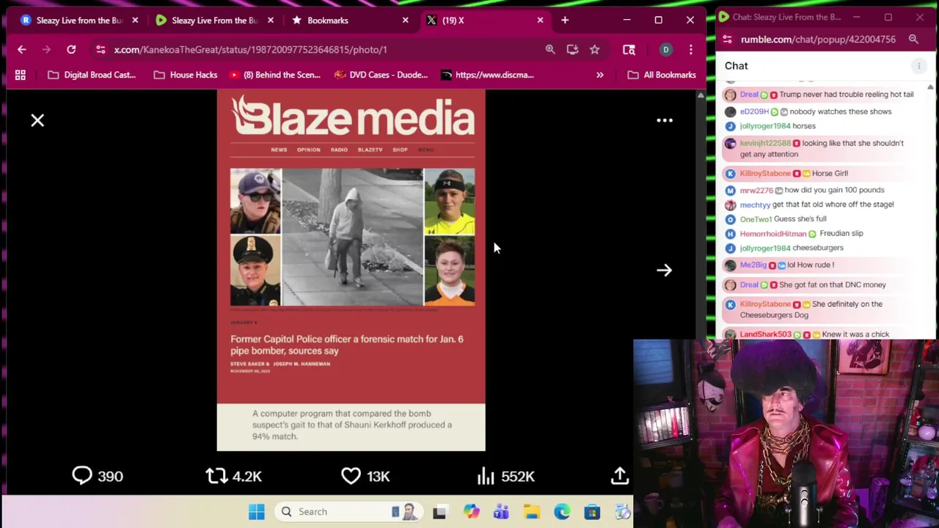Open the Digital Broad Cast bookmark folder
Viewport: 939px width, 528px height.
pos(92,75)
